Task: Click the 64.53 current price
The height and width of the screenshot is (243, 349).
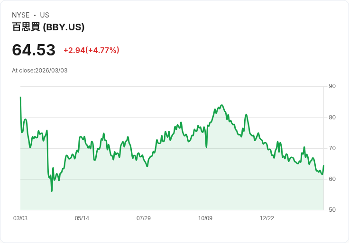Action: point(34,50)
